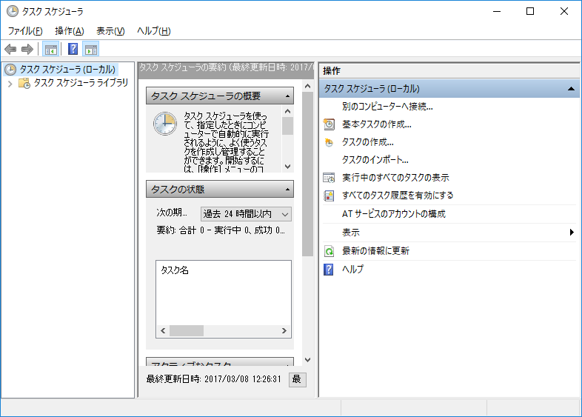
Task: Click the summary pane vertical scrollbar thumb
Action: pyautogui.click(x=308, y=175)
